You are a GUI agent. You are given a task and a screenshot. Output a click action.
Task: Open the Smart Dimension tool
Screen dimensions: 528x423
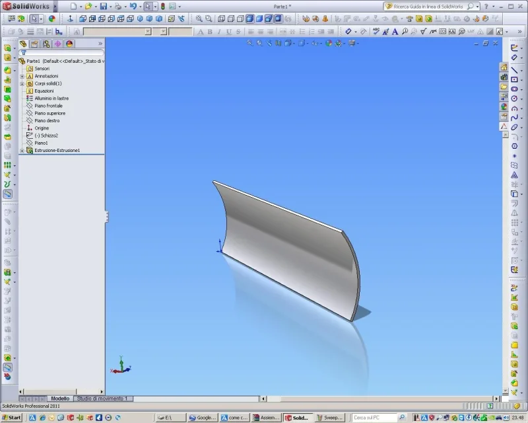tap(348, 31)
